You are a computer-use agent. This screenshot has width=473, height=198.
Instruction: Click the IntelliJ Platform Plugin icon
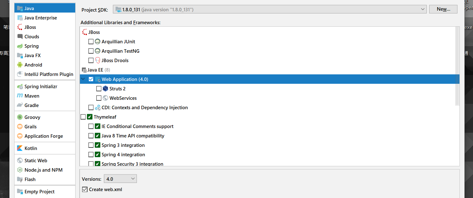[x=20, y=74]
